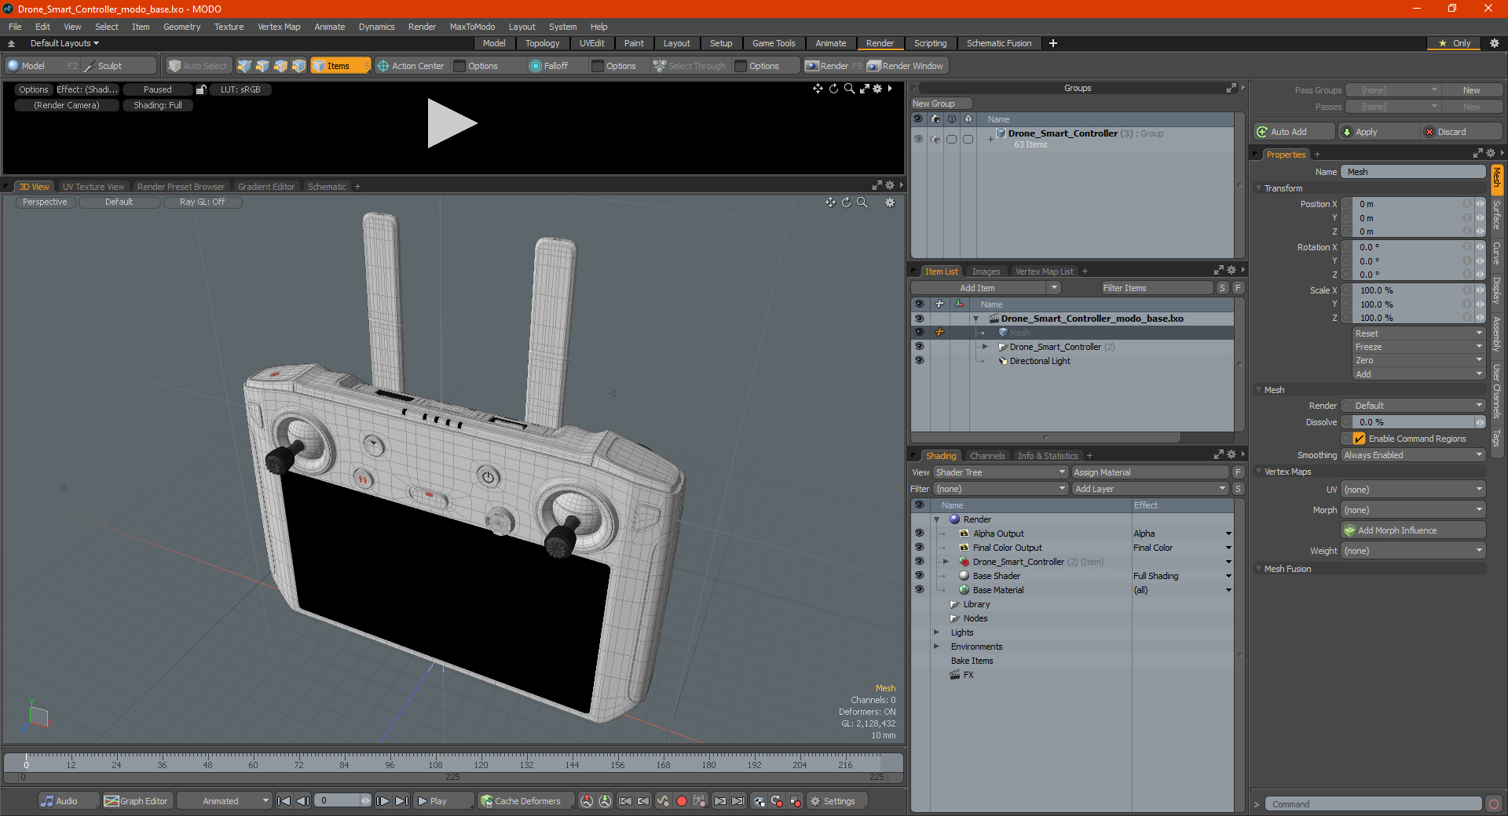Expand Item List panel maximize icon
Viewport: 1508px width, 816px height.
1219,271
